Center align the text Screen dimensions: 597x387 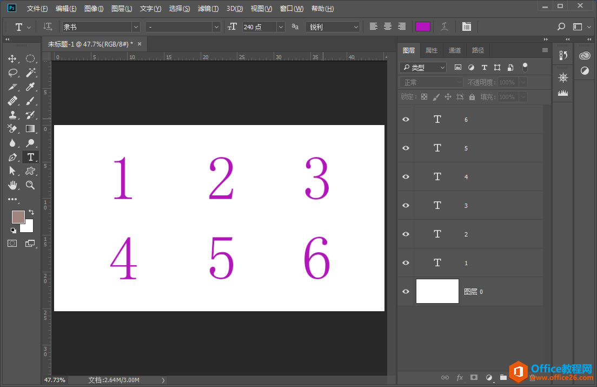388,27
